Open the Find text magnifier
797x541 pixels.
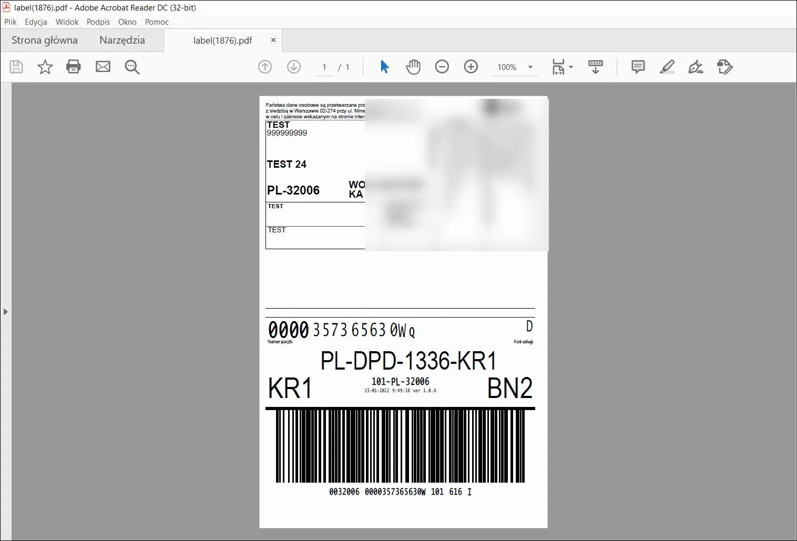point(132,67)
